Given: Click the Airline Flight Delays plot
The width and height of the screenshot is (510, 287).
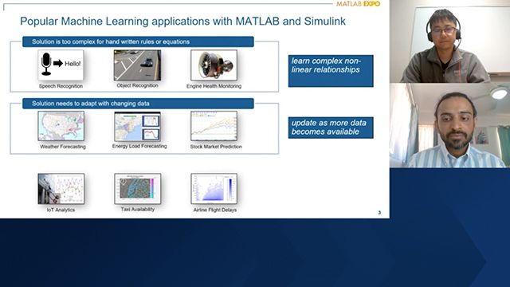Looking at the screenshot, I should click(214, 189).
